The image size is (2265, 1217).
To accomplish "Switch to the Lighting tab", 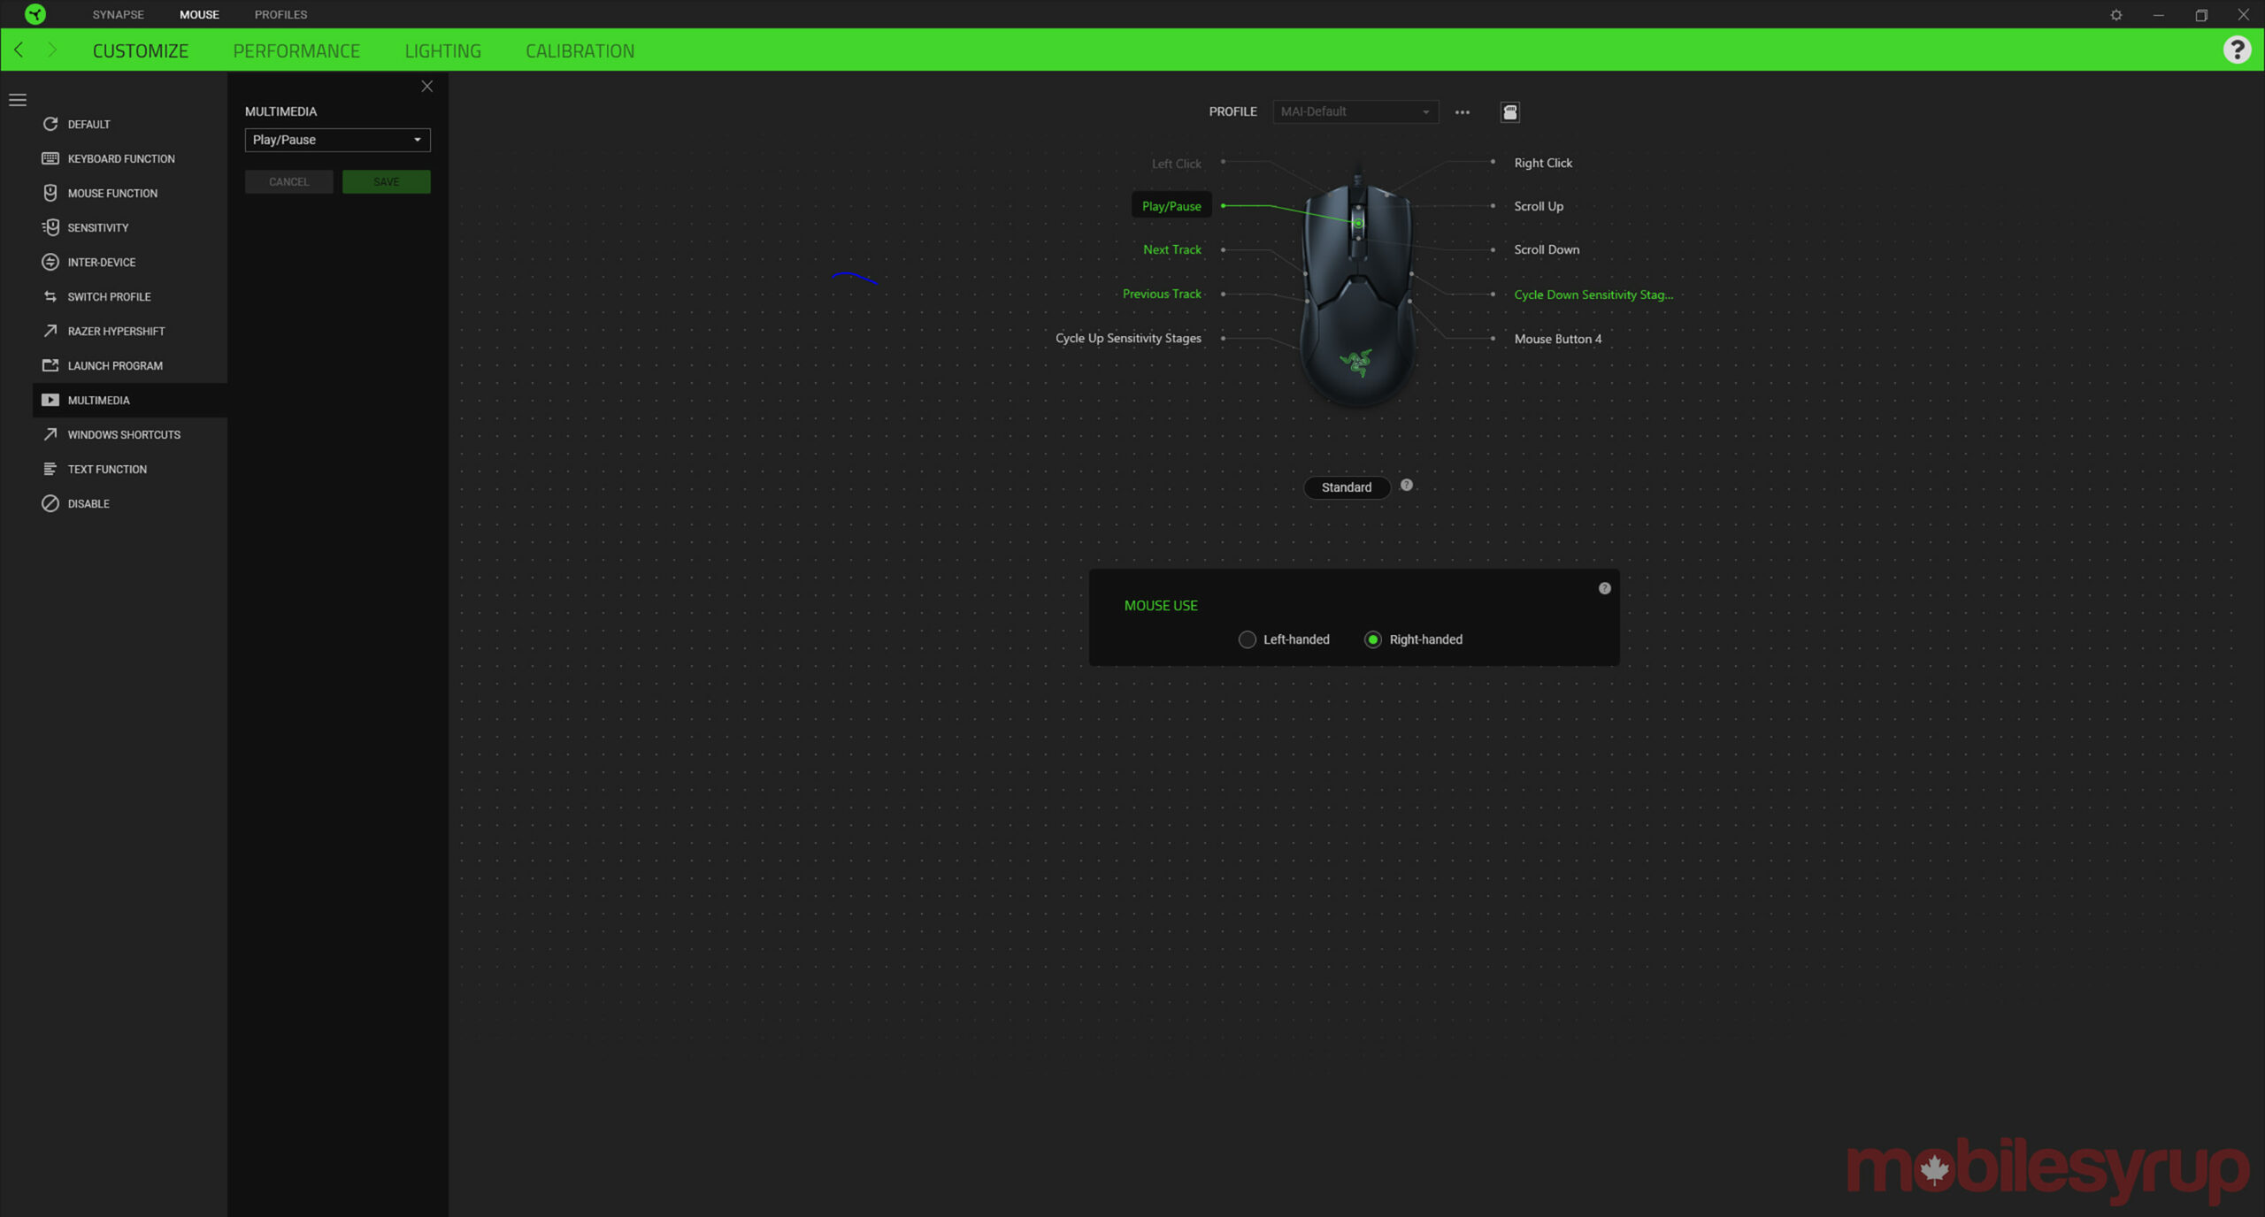I will [442, 50].
